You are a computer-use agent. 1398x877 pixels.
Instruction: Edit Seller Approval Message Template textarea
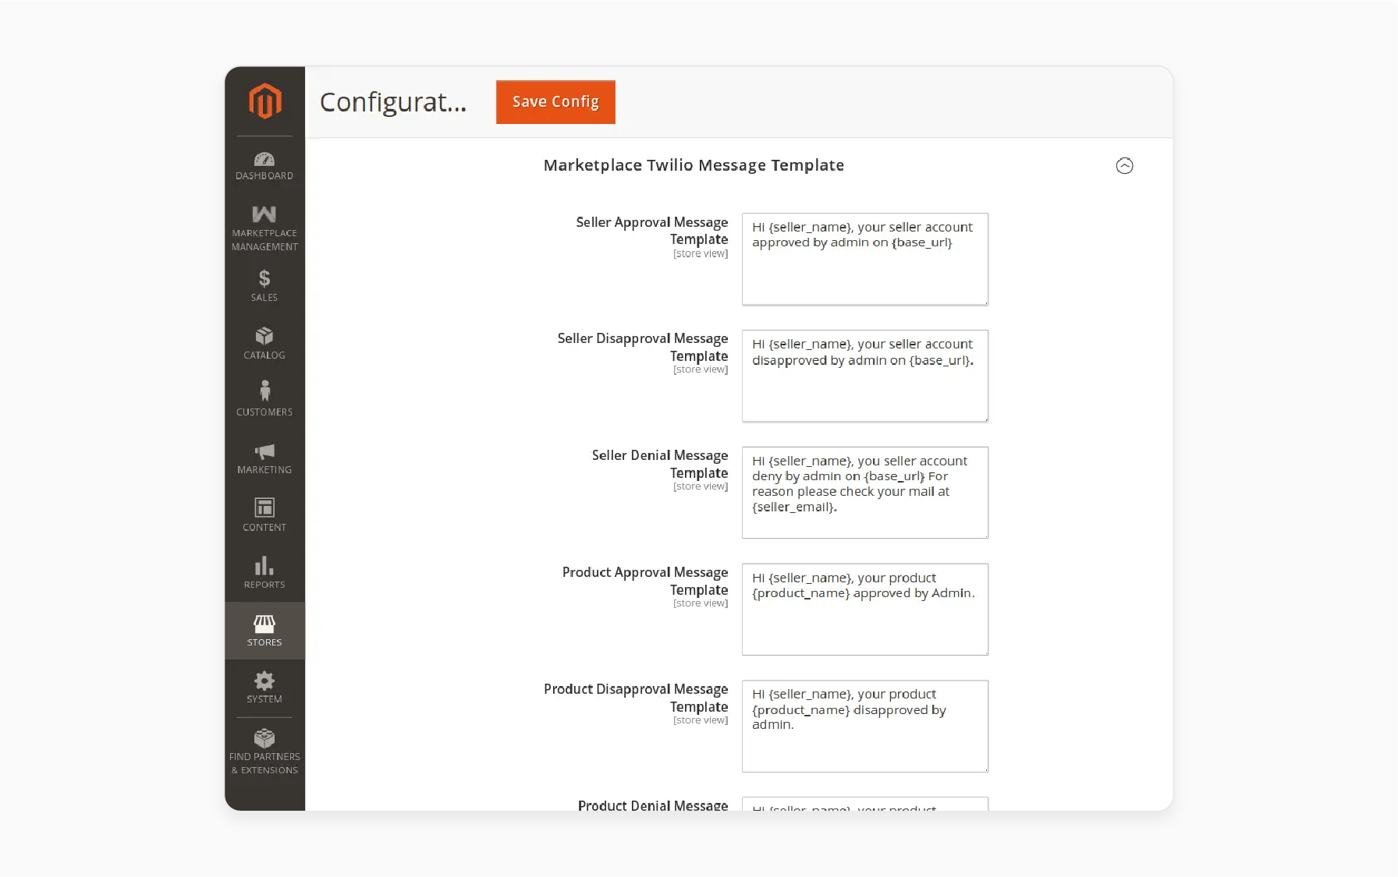tap(864, 259)
